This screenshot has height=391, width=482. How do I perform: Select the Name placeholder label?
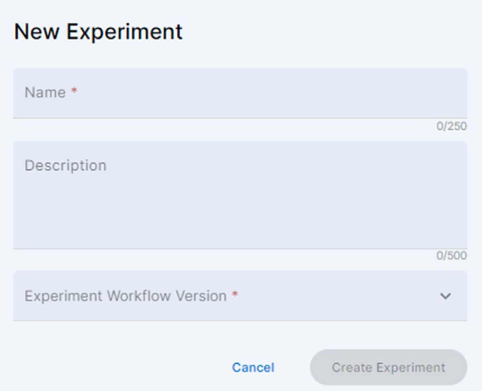(45, 93)
